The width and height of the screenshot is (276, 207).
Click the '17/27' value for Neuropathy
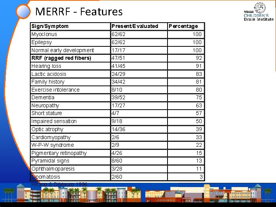pos(118,106)
